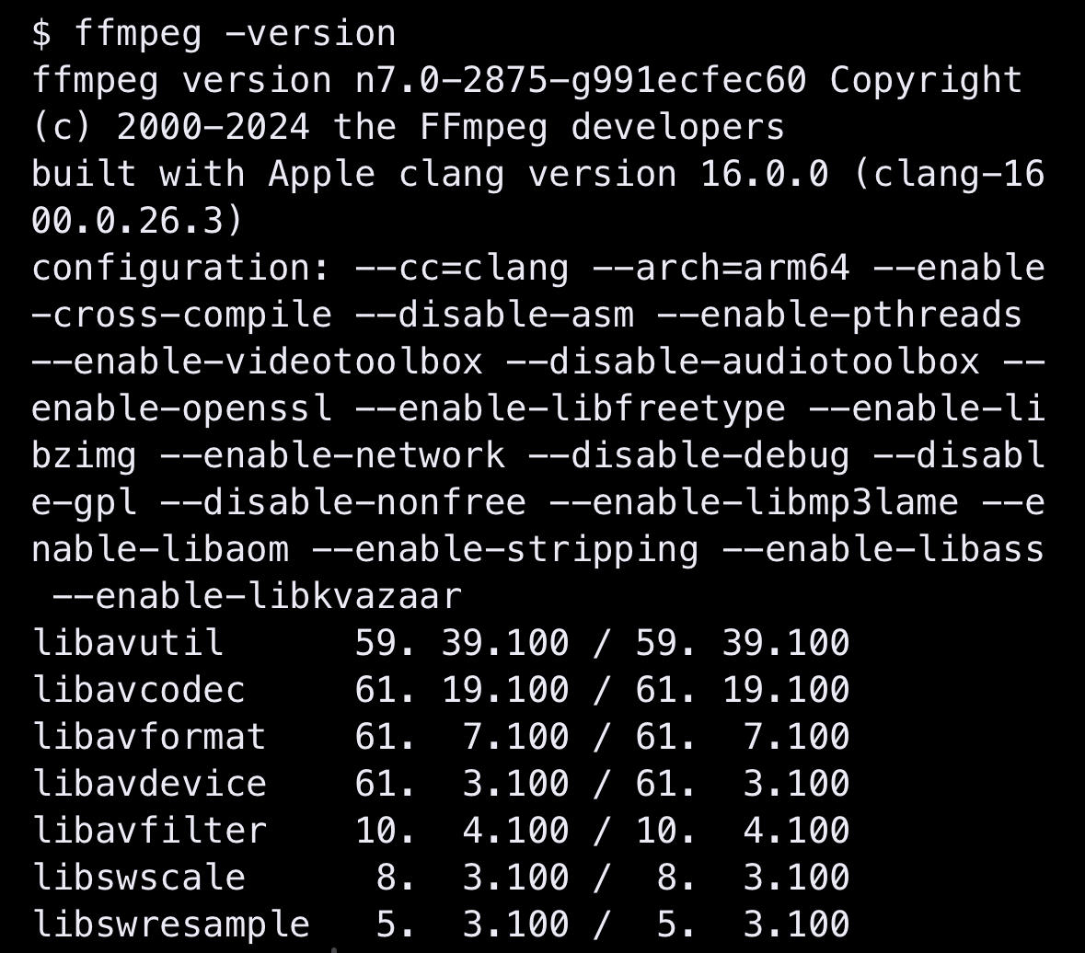Click the libavformat library name
The width and height of the screenshot is (1085, 953).
pyautogui.click(x=149, y=737)
